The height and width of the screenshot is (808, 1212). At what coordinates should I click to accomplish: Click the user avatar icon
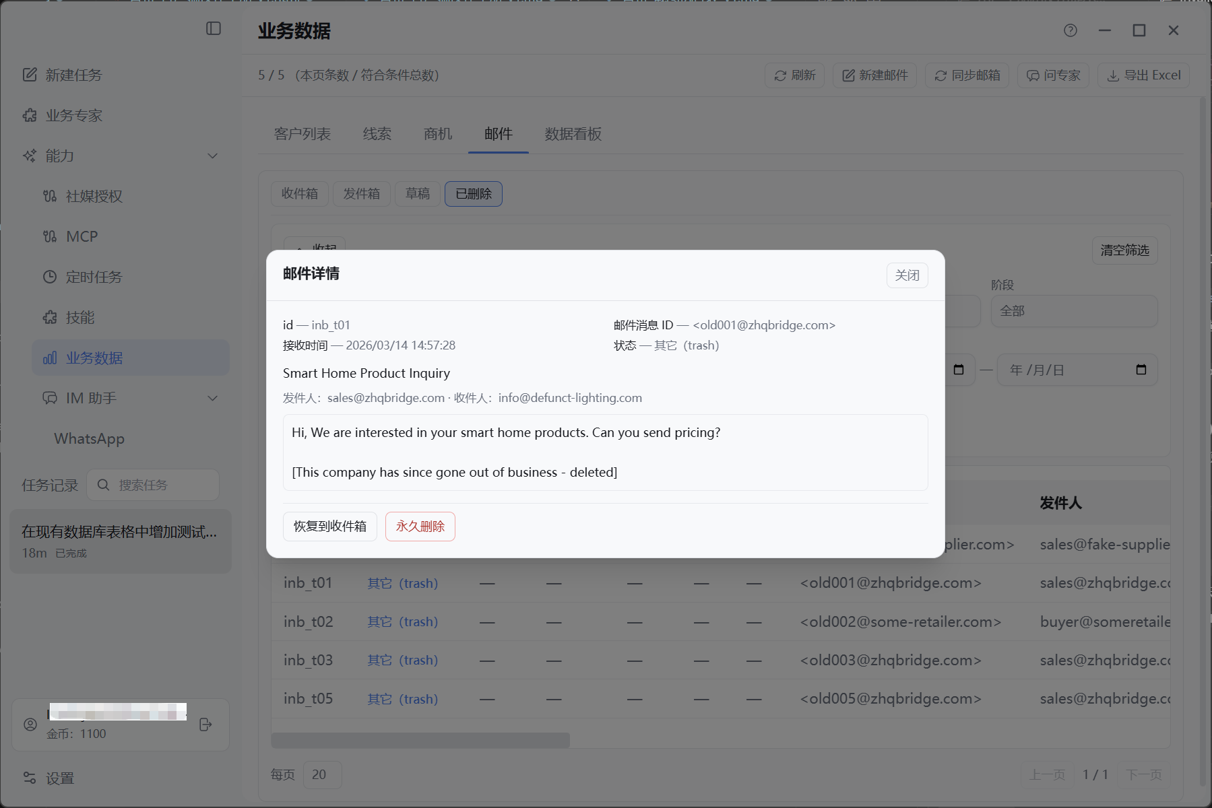(30, 725)
